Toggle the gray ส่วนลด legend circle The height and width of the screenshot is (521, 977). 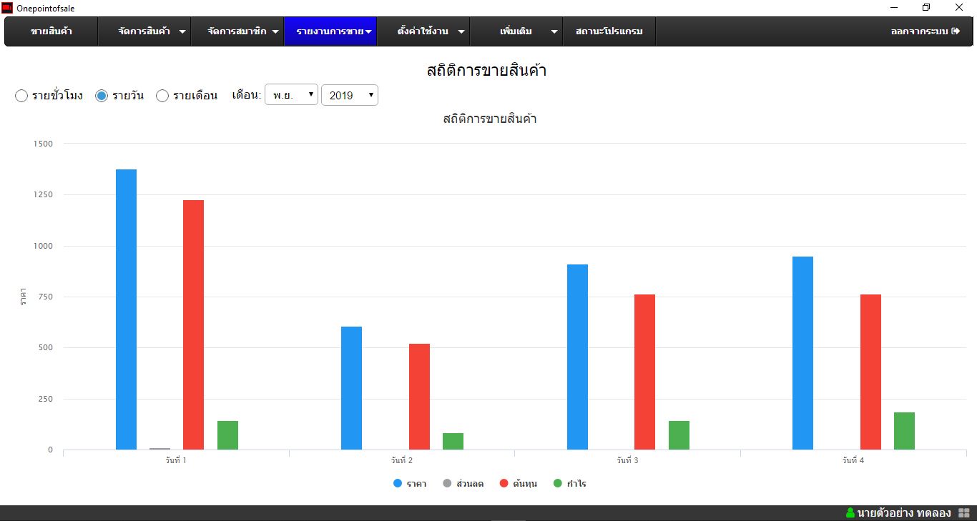click(x=448, y=484)
